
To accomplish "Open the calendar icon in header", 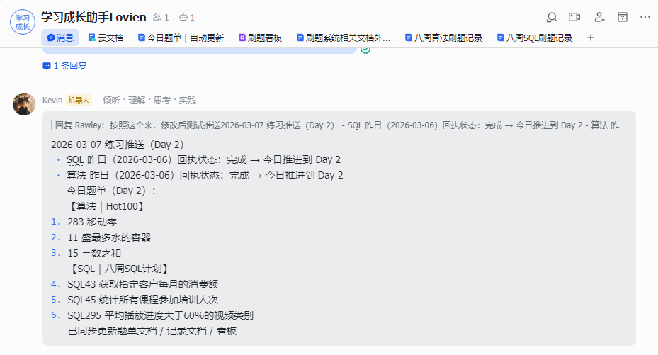I will [623, 17].
